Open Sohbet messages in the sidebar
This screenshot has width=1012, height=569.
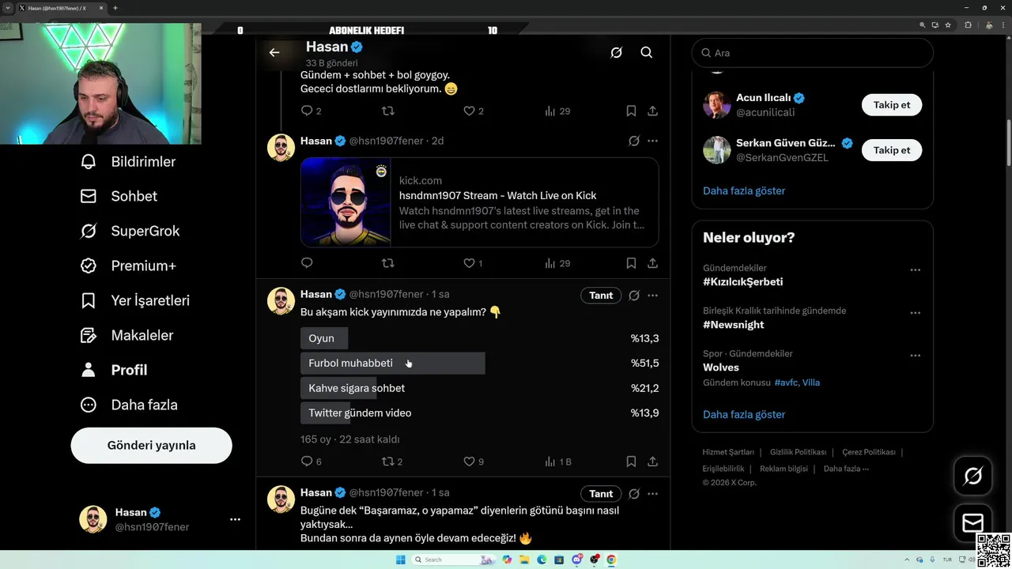[x=119, y=197]
